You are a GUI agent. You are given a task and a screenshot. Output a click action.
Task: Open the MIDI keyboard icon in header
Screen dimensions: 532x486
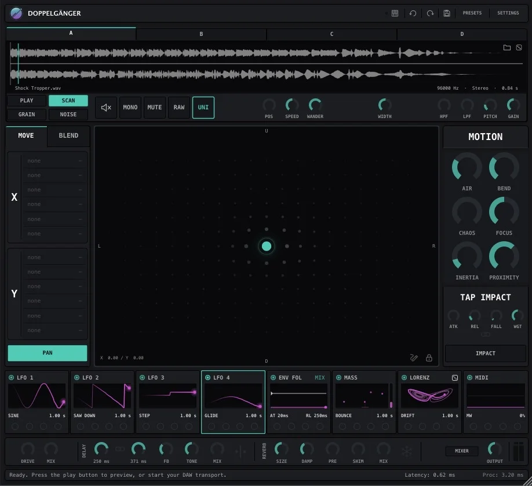395,13
